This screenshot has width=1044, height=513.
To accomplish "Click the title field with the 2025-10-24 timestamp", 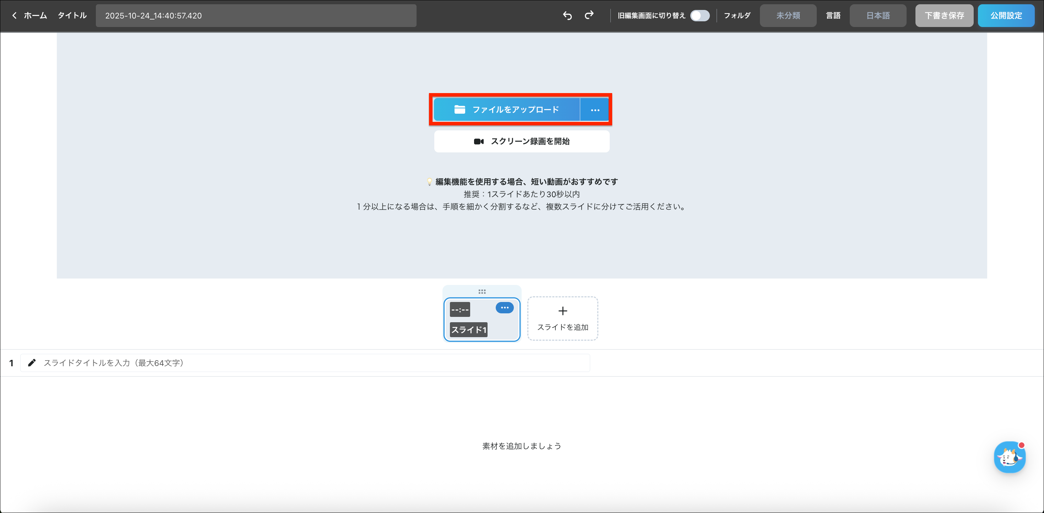I will click(256, 16).
